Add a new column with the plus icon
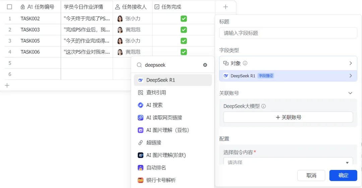 pos(226,7)
